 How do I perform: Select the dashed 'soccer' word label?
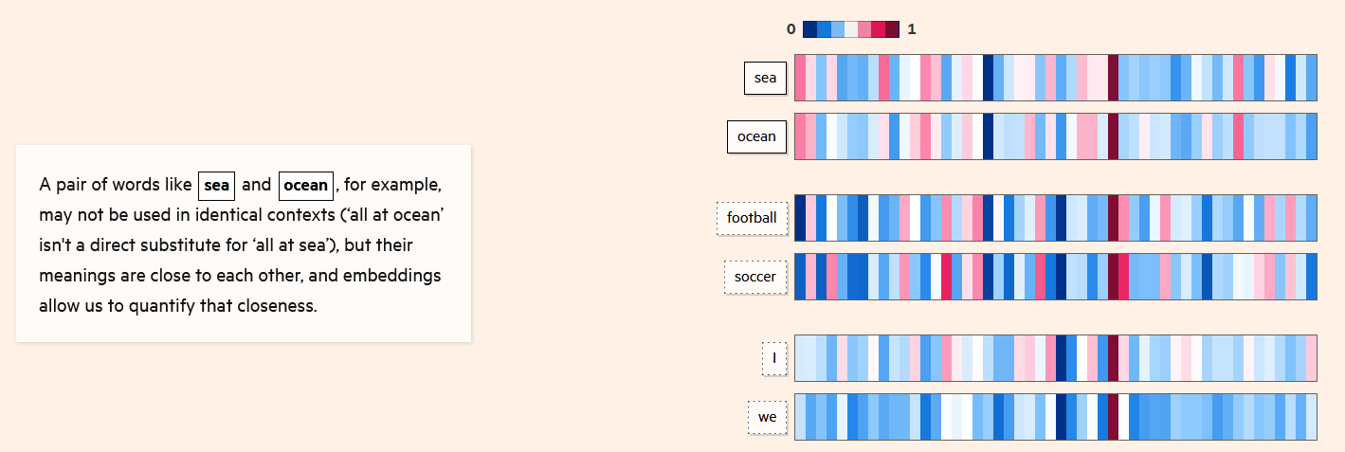coord(754,278)
